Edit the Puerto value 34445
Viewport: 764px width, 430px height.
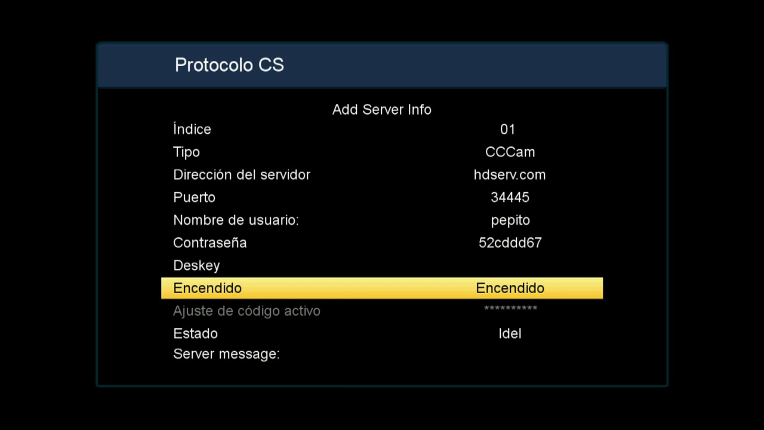tap(510, 198)
